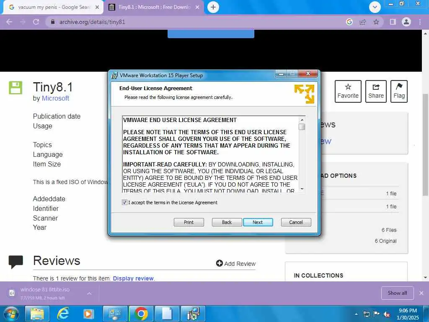
Task: Close the Google Search tab
Action: [97, 7]
